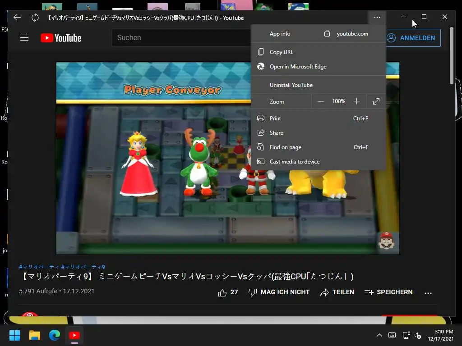Click the touch keyboard tray icon
The image size is (462, 346).
click(x=392, y=335)
